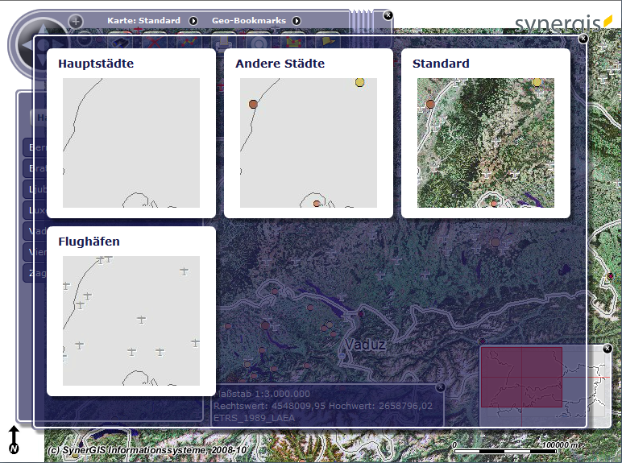Image resolution: width=622 pixels, height=463 pixels.
Task: Close the map theme selection overlay
Action: pyautogui.click(x=583, y=39)
